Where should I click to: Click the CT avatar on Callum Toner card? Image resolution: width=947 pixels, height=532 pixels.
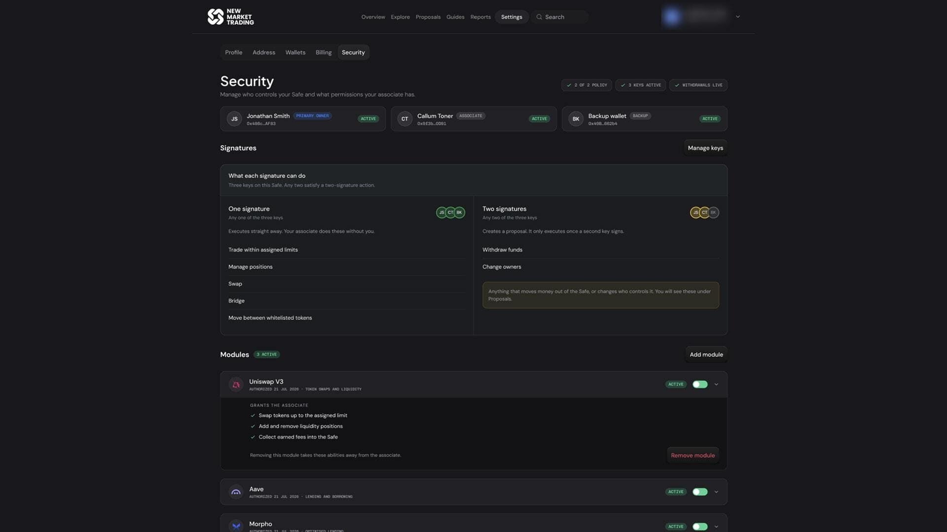coord(405,119)
